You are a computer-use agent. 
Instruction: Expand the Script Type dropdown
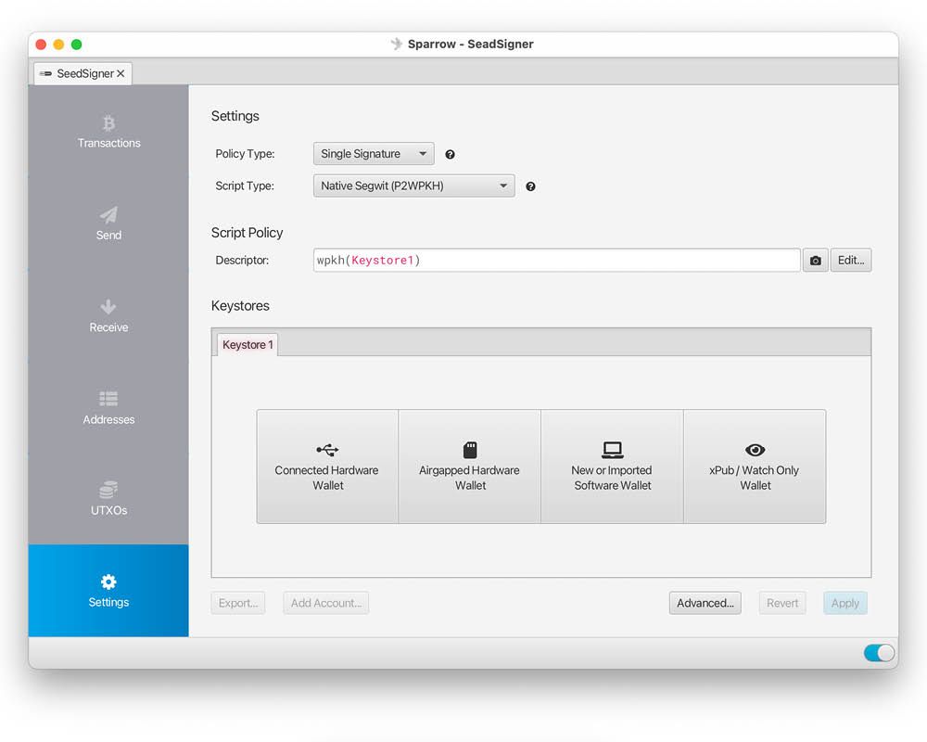[x=413, y=185]
